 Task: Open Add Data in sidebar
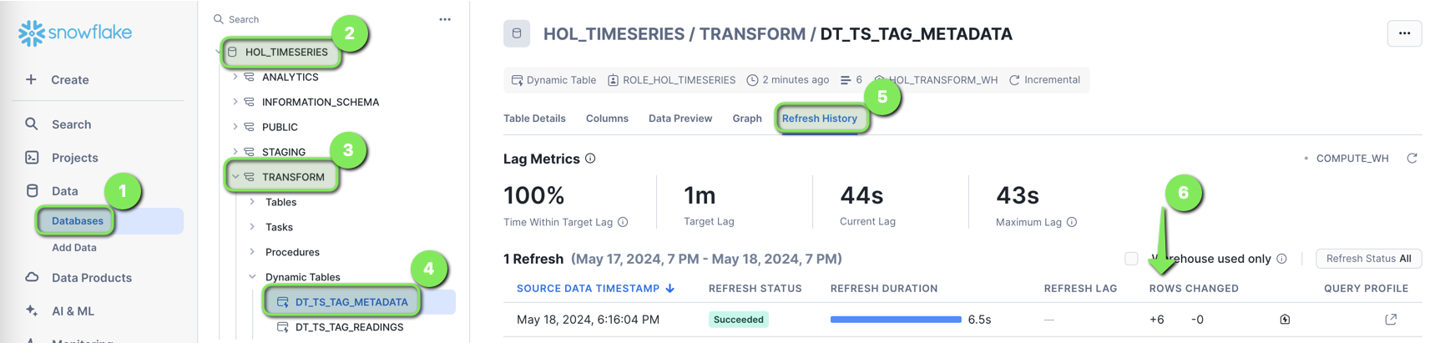click(74, 248)
